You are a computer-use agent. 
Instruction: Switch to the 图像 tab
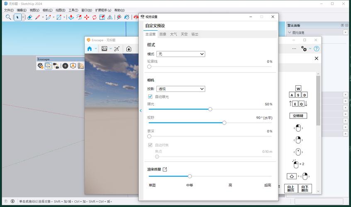point(163,34)
